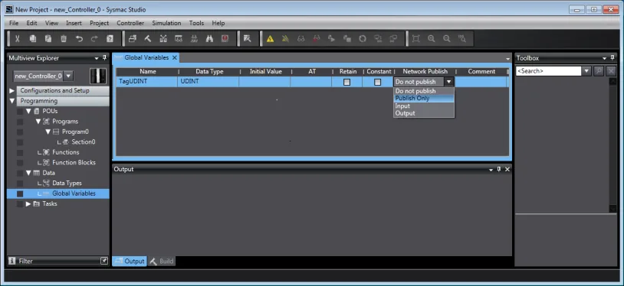Screen dimensions: 624x286
Task: Open the Help question mark icon
Action: [x=110, y=38]
